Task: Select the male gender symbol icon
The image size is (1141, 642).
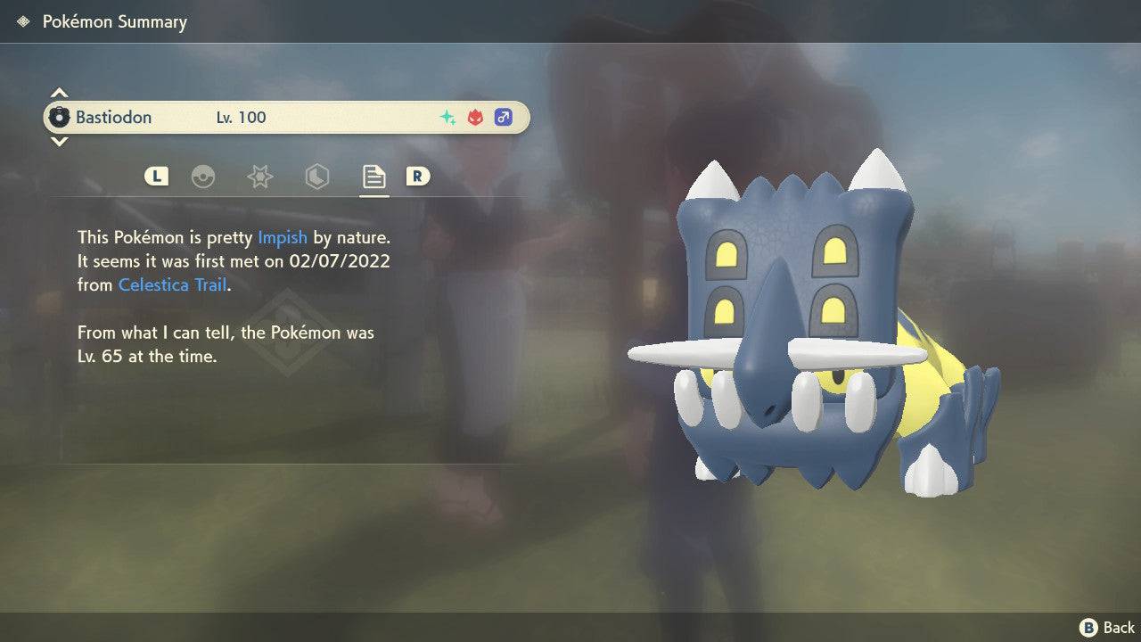Action: point(503,117)
